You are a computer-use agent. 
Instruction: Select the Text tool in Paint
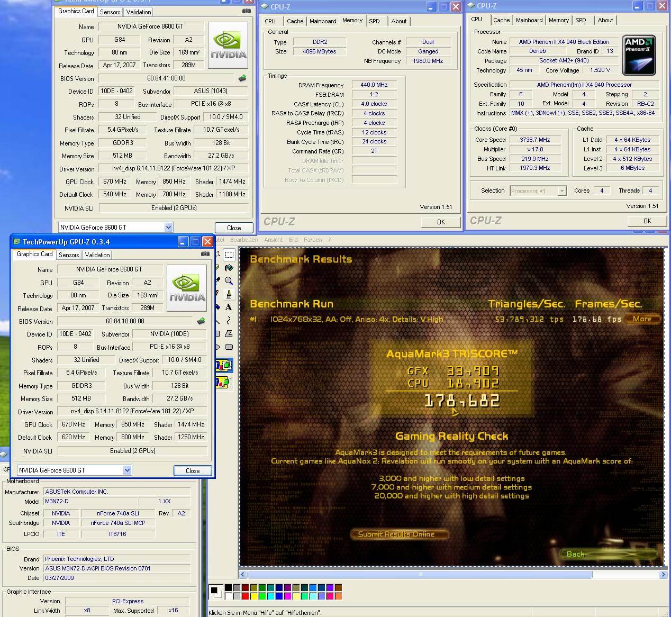[x=229, y=307]
